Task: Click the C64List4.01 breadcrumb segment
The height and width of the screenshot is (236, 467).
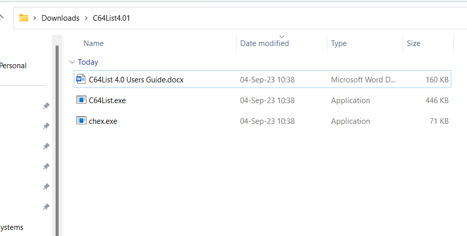Action: tap(112, 18)
